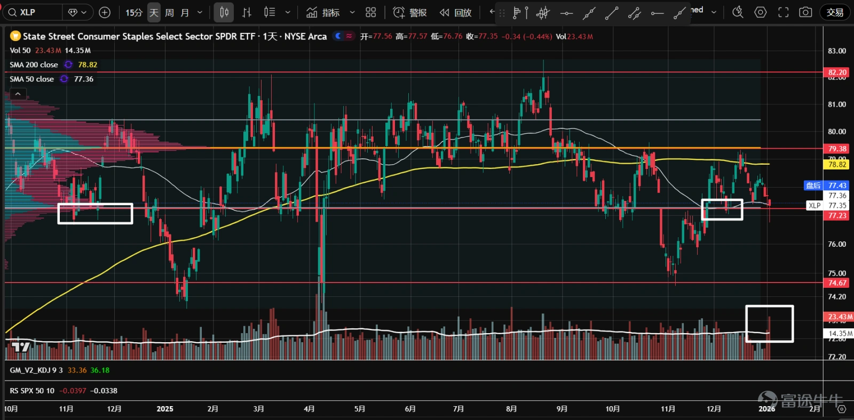Switch to the 15分 interval
This screenshot has height=420, width=854.
[133, 12]
